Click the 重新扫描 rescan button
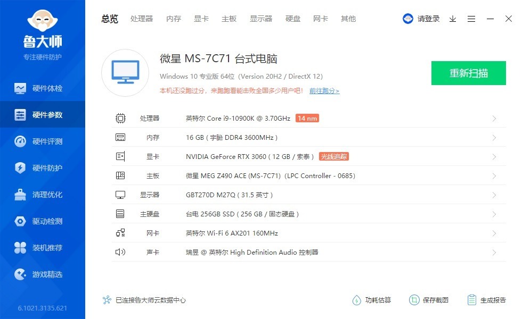 [468, 73]
